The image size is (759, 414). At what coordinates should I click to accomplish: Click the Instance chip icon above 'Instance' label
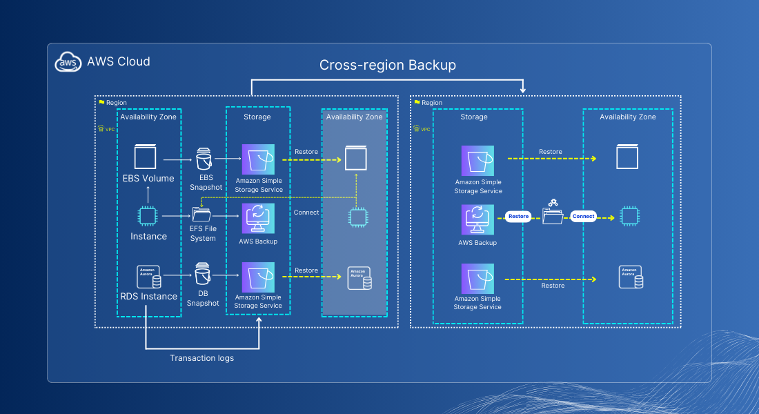pyautogui.click(x=148, y=216)
